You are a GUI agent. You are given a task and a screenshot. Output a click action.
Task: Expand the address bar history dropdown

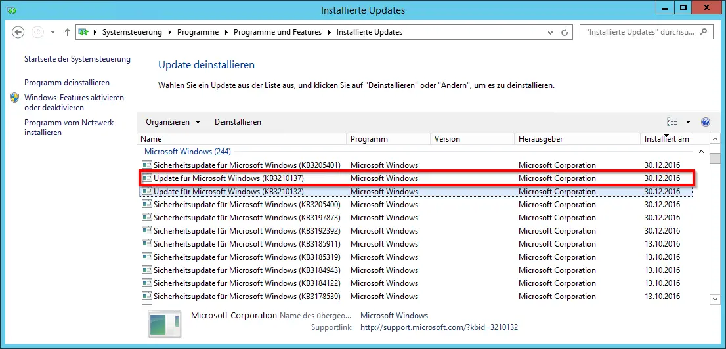pos(550,32)
